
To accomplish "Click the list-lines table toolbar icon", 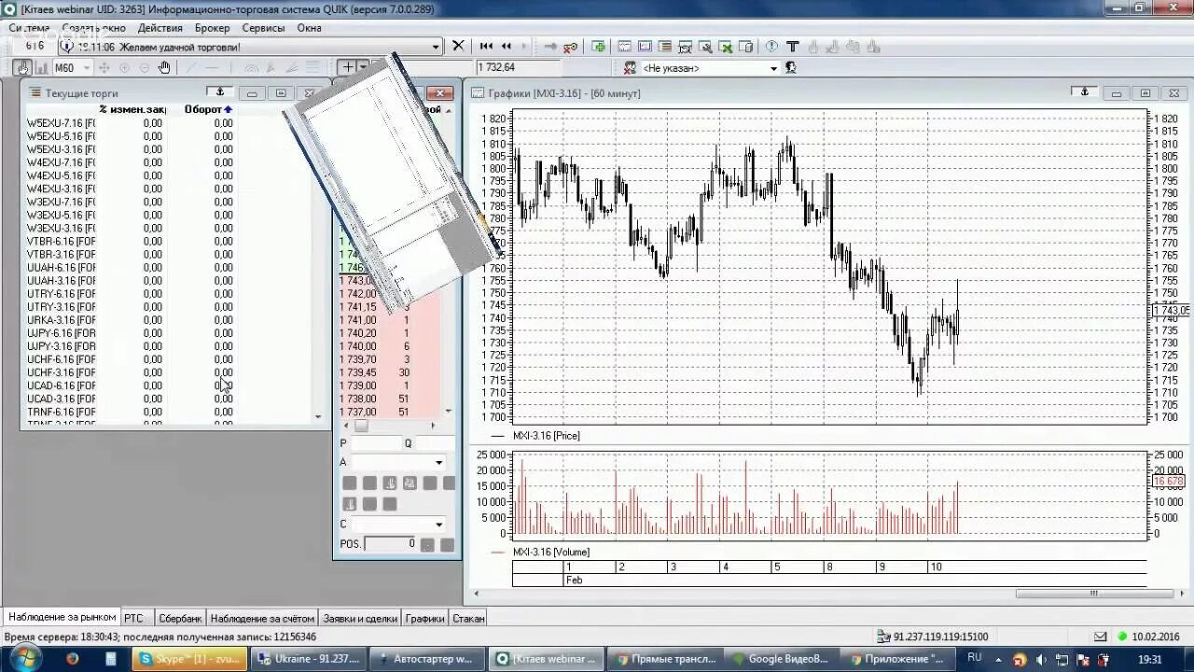I will click(x=664, y=46).
